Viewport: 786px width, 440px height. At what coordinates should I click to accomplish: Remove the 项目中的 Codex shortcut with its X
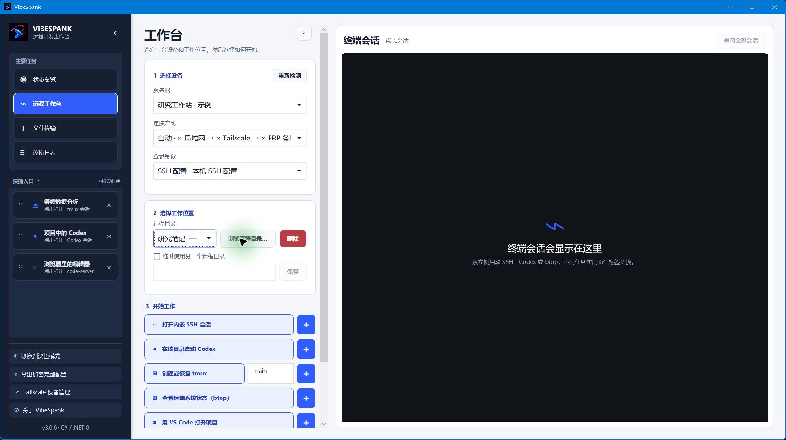109,236
